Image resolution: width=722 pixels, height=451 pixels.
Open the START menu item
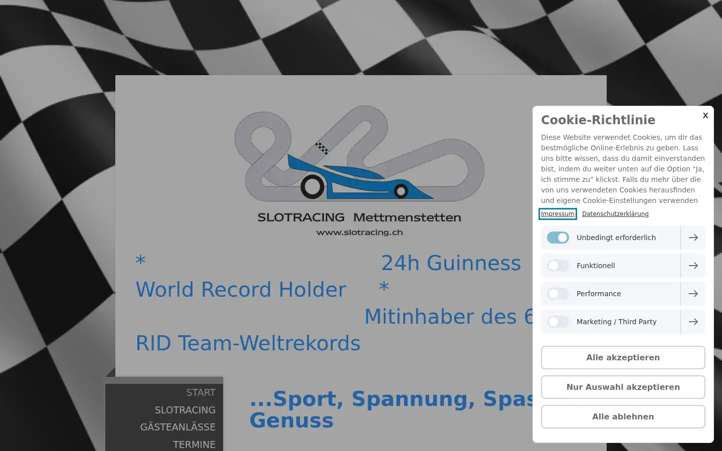201,392
